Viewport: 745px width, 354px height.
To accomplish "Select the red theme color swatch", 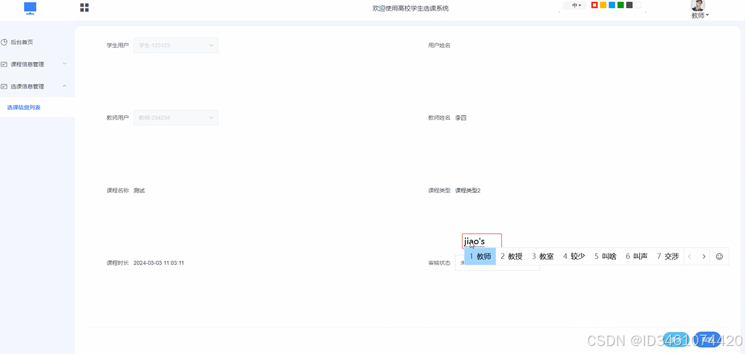I will tap(594, 5).
